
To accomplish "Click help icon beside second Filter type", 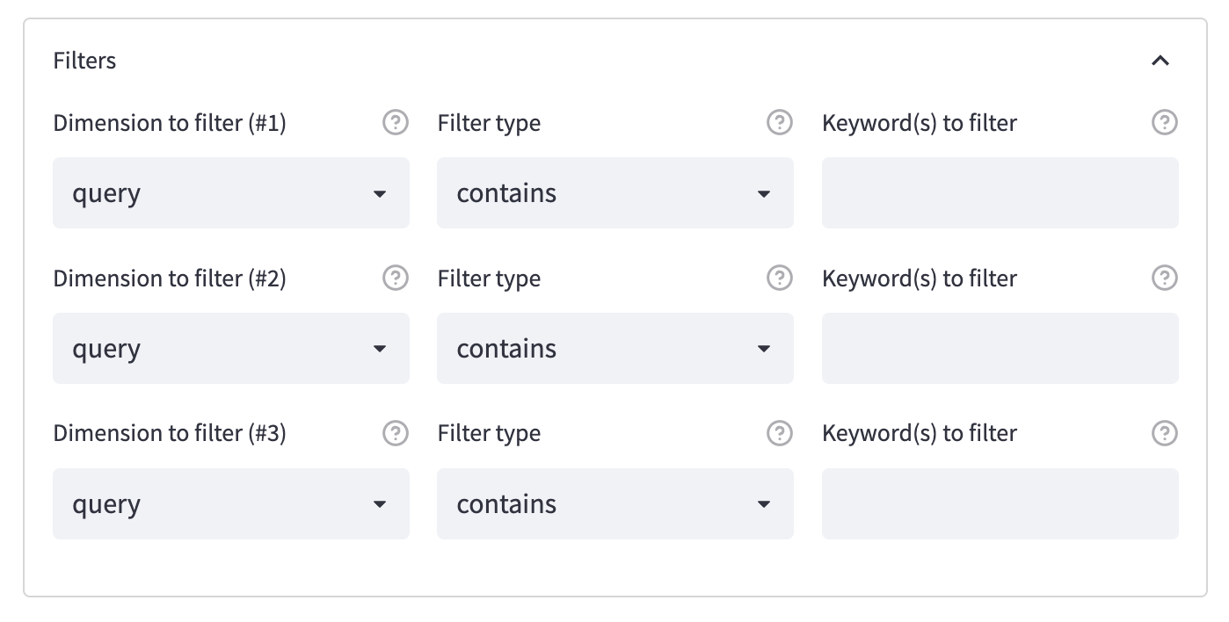I will tap(780, 278).
